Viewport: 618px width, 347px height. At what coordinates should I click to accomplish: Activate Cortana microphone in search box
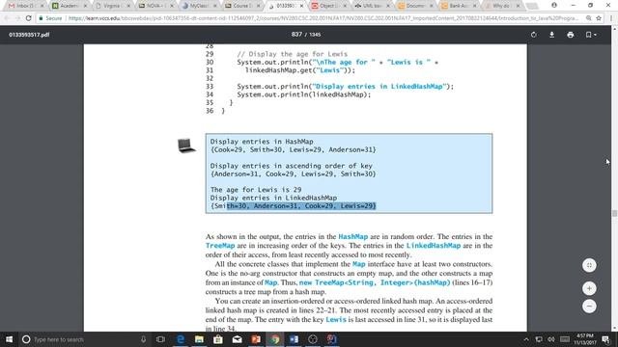point(144,339)
